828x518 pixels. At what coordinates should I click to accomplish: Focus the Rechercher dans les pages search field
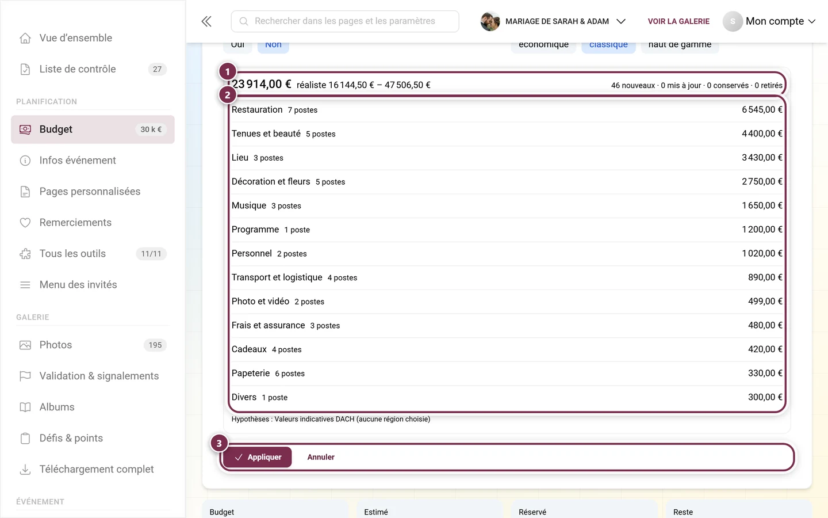[x=345, y=21]
